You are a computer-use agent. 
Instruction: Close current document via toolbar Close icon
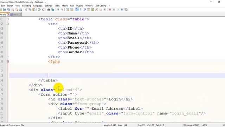13,10
